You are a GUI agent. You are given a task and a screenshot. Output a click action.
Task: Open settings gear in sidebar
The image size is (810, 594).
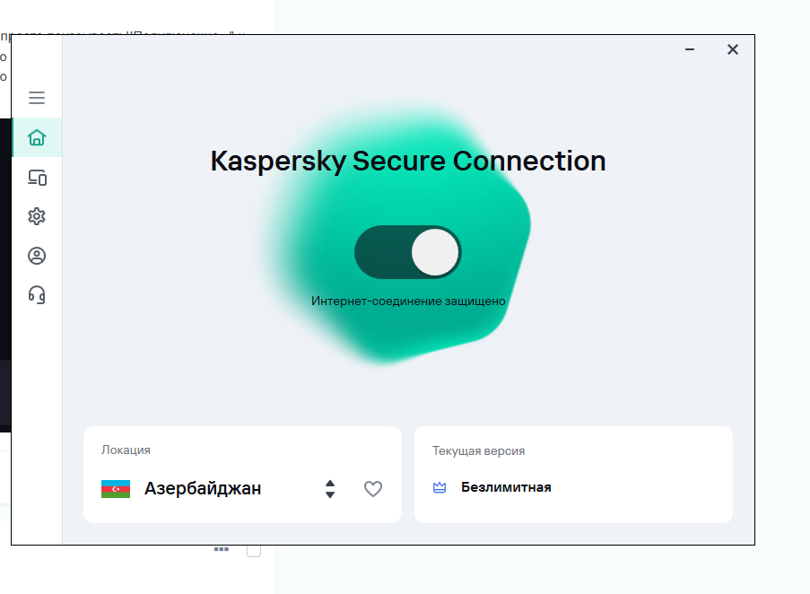point(37,216)
